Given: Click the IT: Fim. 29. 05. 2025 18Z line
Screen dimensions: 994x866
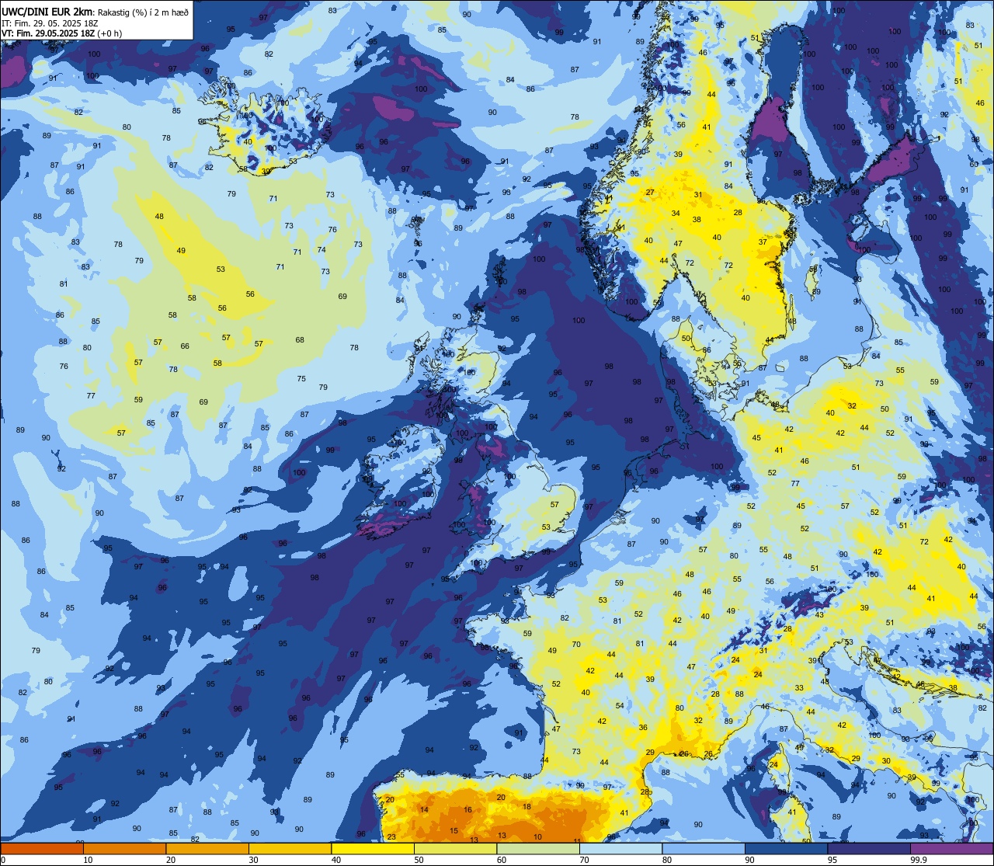Looking at the screenshot, I should point(50,23).
